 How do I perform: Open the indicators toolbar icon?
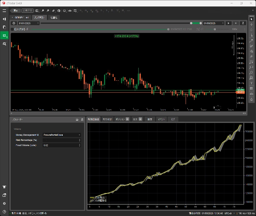click(x=53, y=11)
